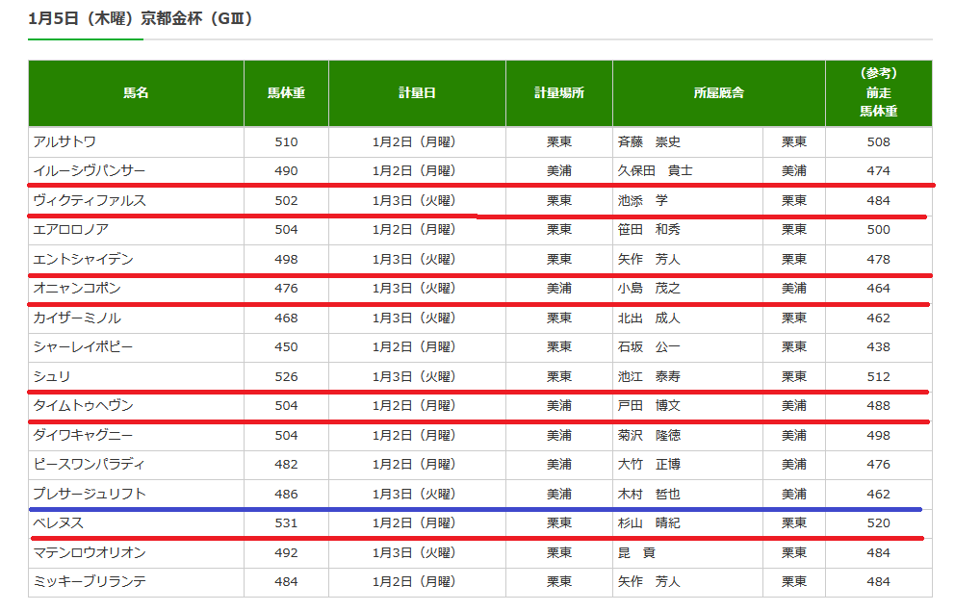The width and height of the screenshot is (955, 611).
Task: Click trainer name 木村 哲也
Action: [649, 494]
